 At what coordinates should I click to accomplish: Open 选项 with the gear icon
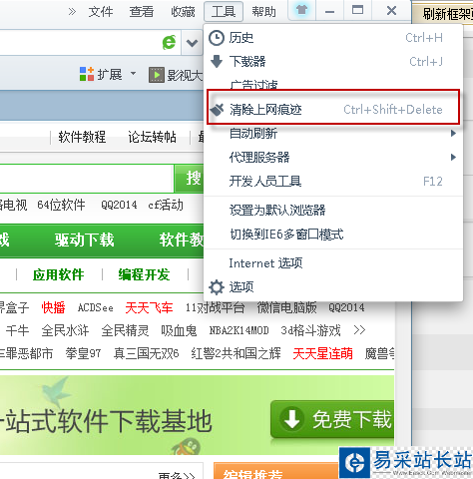tap(333, 286)
